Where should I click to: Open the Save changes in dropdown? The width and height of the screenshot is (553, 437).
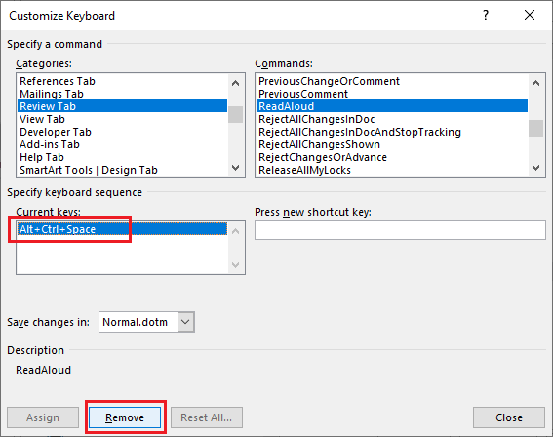click(x=186, y=322)
